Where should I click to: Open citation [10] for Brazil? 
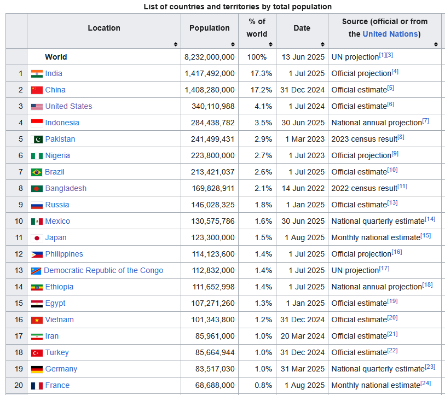[x=392, y=170]
